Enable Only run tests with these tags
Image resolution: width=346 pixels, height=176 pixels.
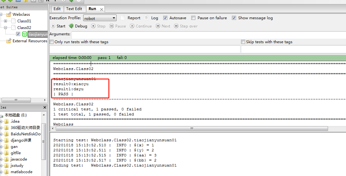click(x=52, y=42)
